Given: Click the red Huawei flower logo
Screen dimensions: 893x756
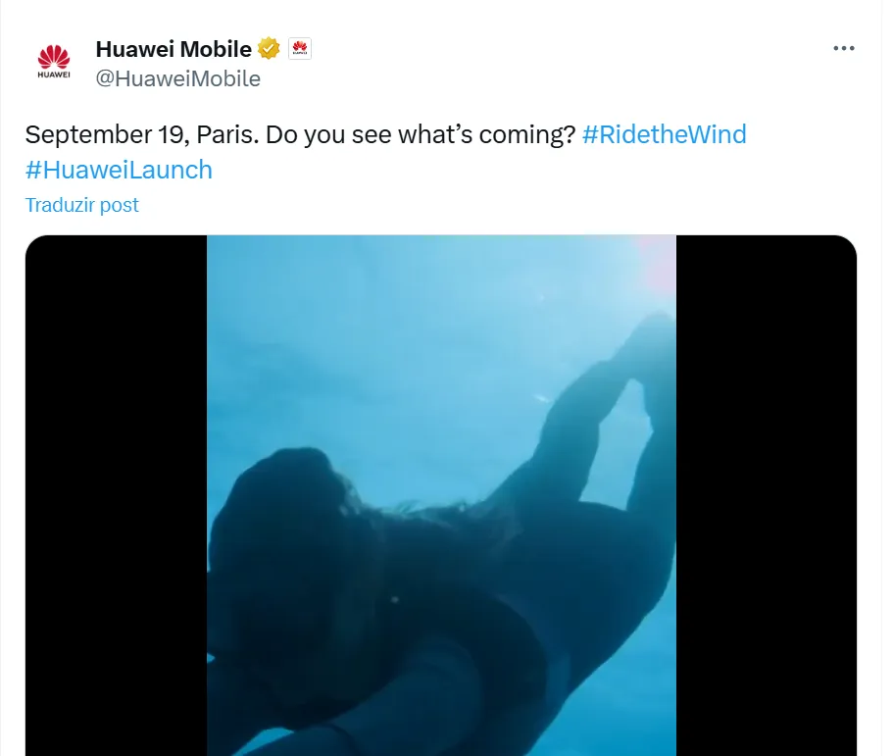Looking at the screenshot, I should (x=54, y=57).
